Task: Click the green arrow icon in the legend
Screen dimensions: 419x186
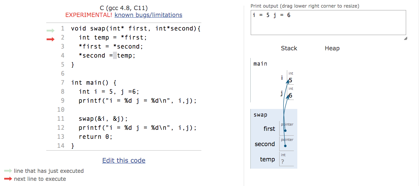Action: [x=8, y=171]
